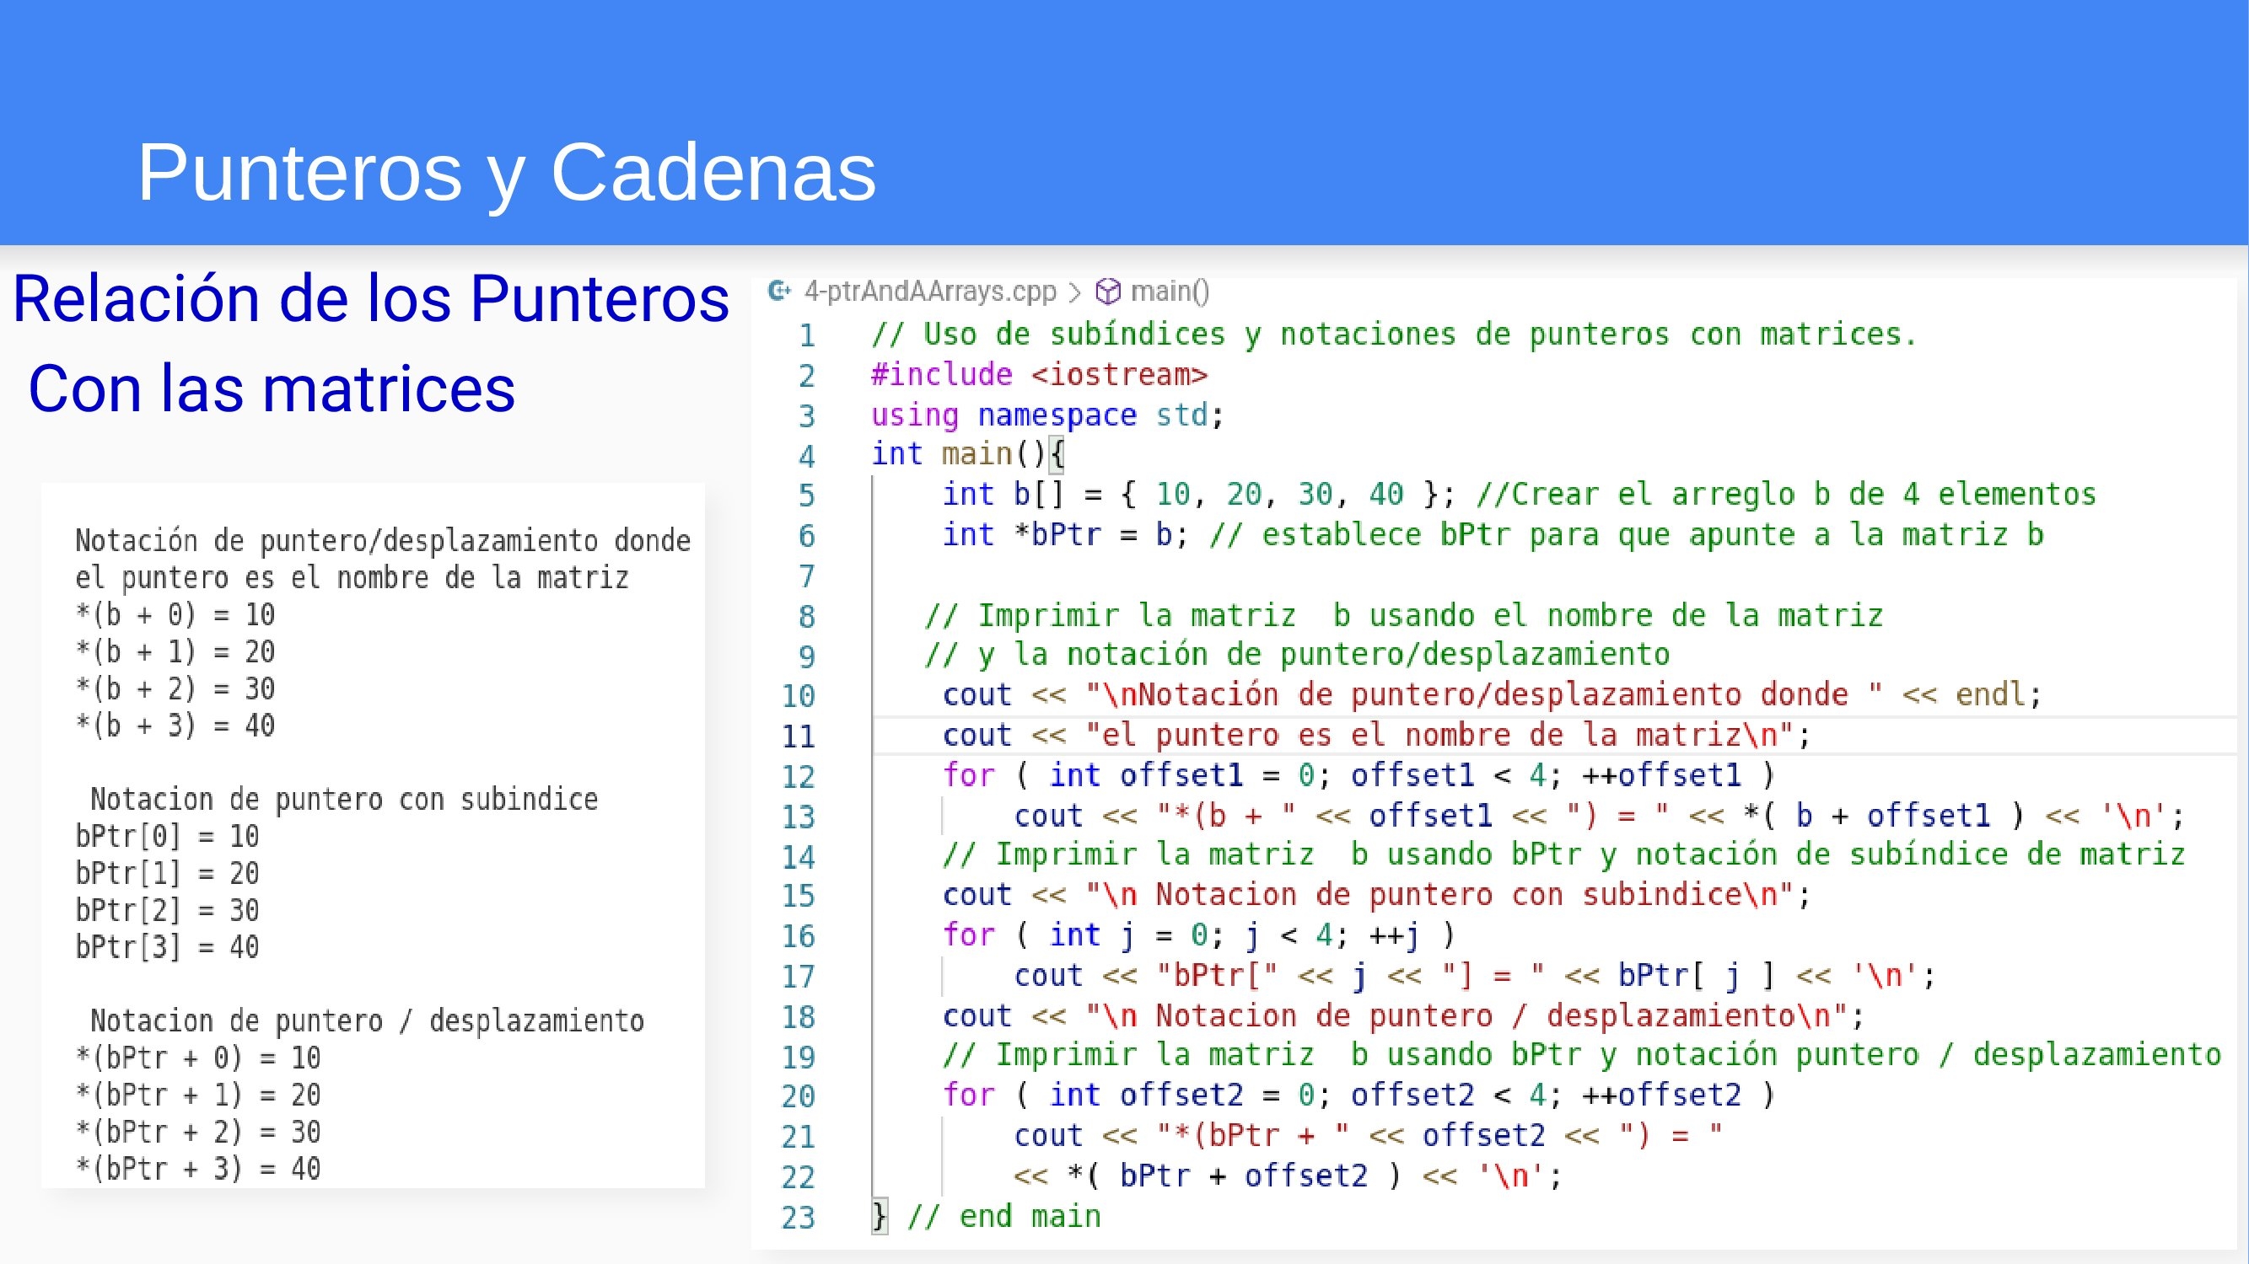Click the C++ file icon in breadcrumb
This screenshot has height=1264, width=2249.
tap(779, 291)
